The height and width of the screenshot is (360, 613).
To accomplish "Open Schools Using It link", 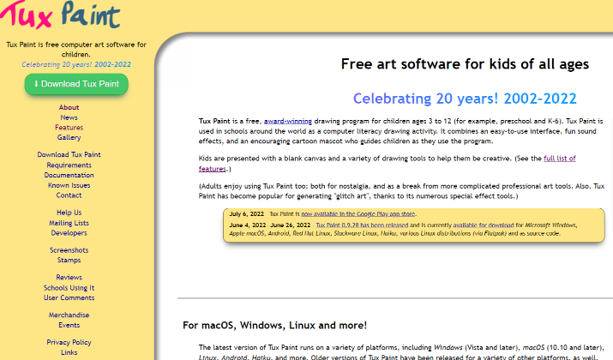I will 69,288.
